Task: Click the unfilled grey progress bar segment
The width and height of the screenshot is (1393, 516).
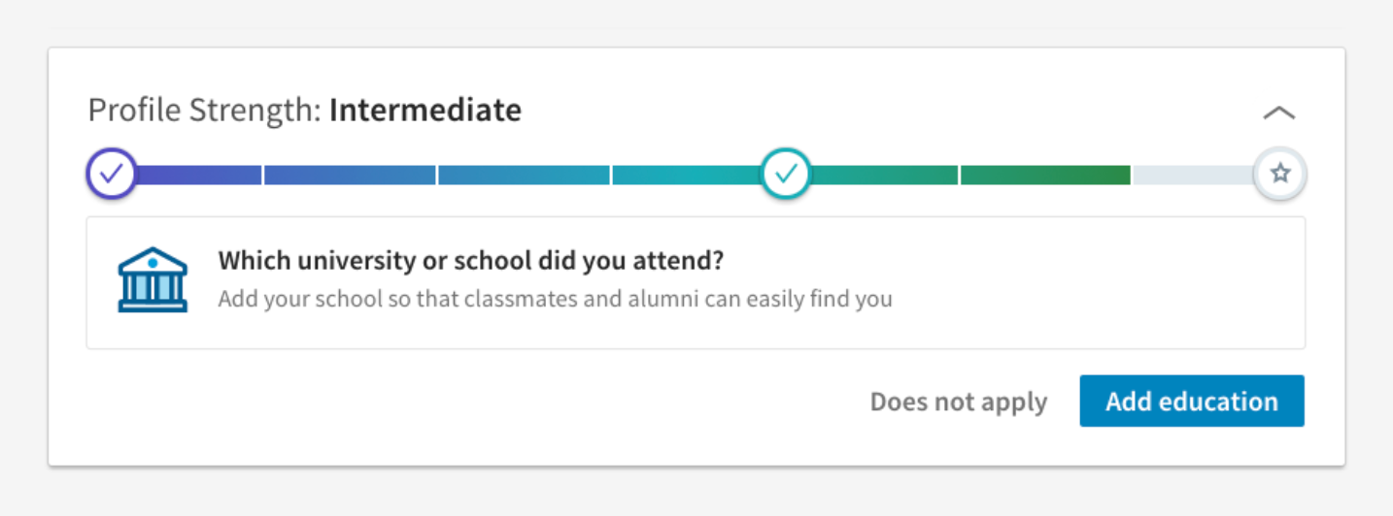Action: click(1192, 176)
